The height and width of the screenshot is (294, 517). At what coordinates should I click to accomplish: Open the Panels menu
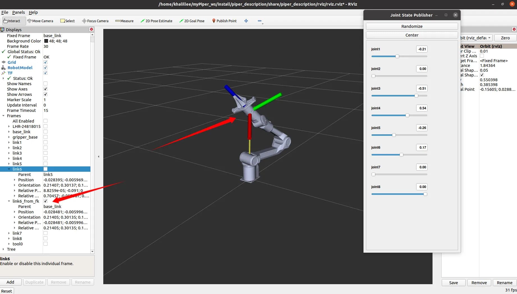(x=19, y=12)
